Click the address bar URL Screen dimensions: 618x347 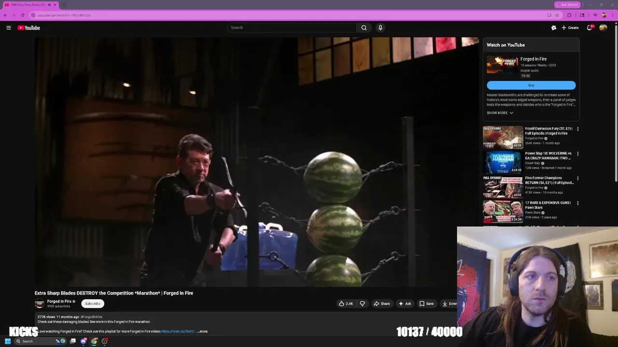coord(64,15)
